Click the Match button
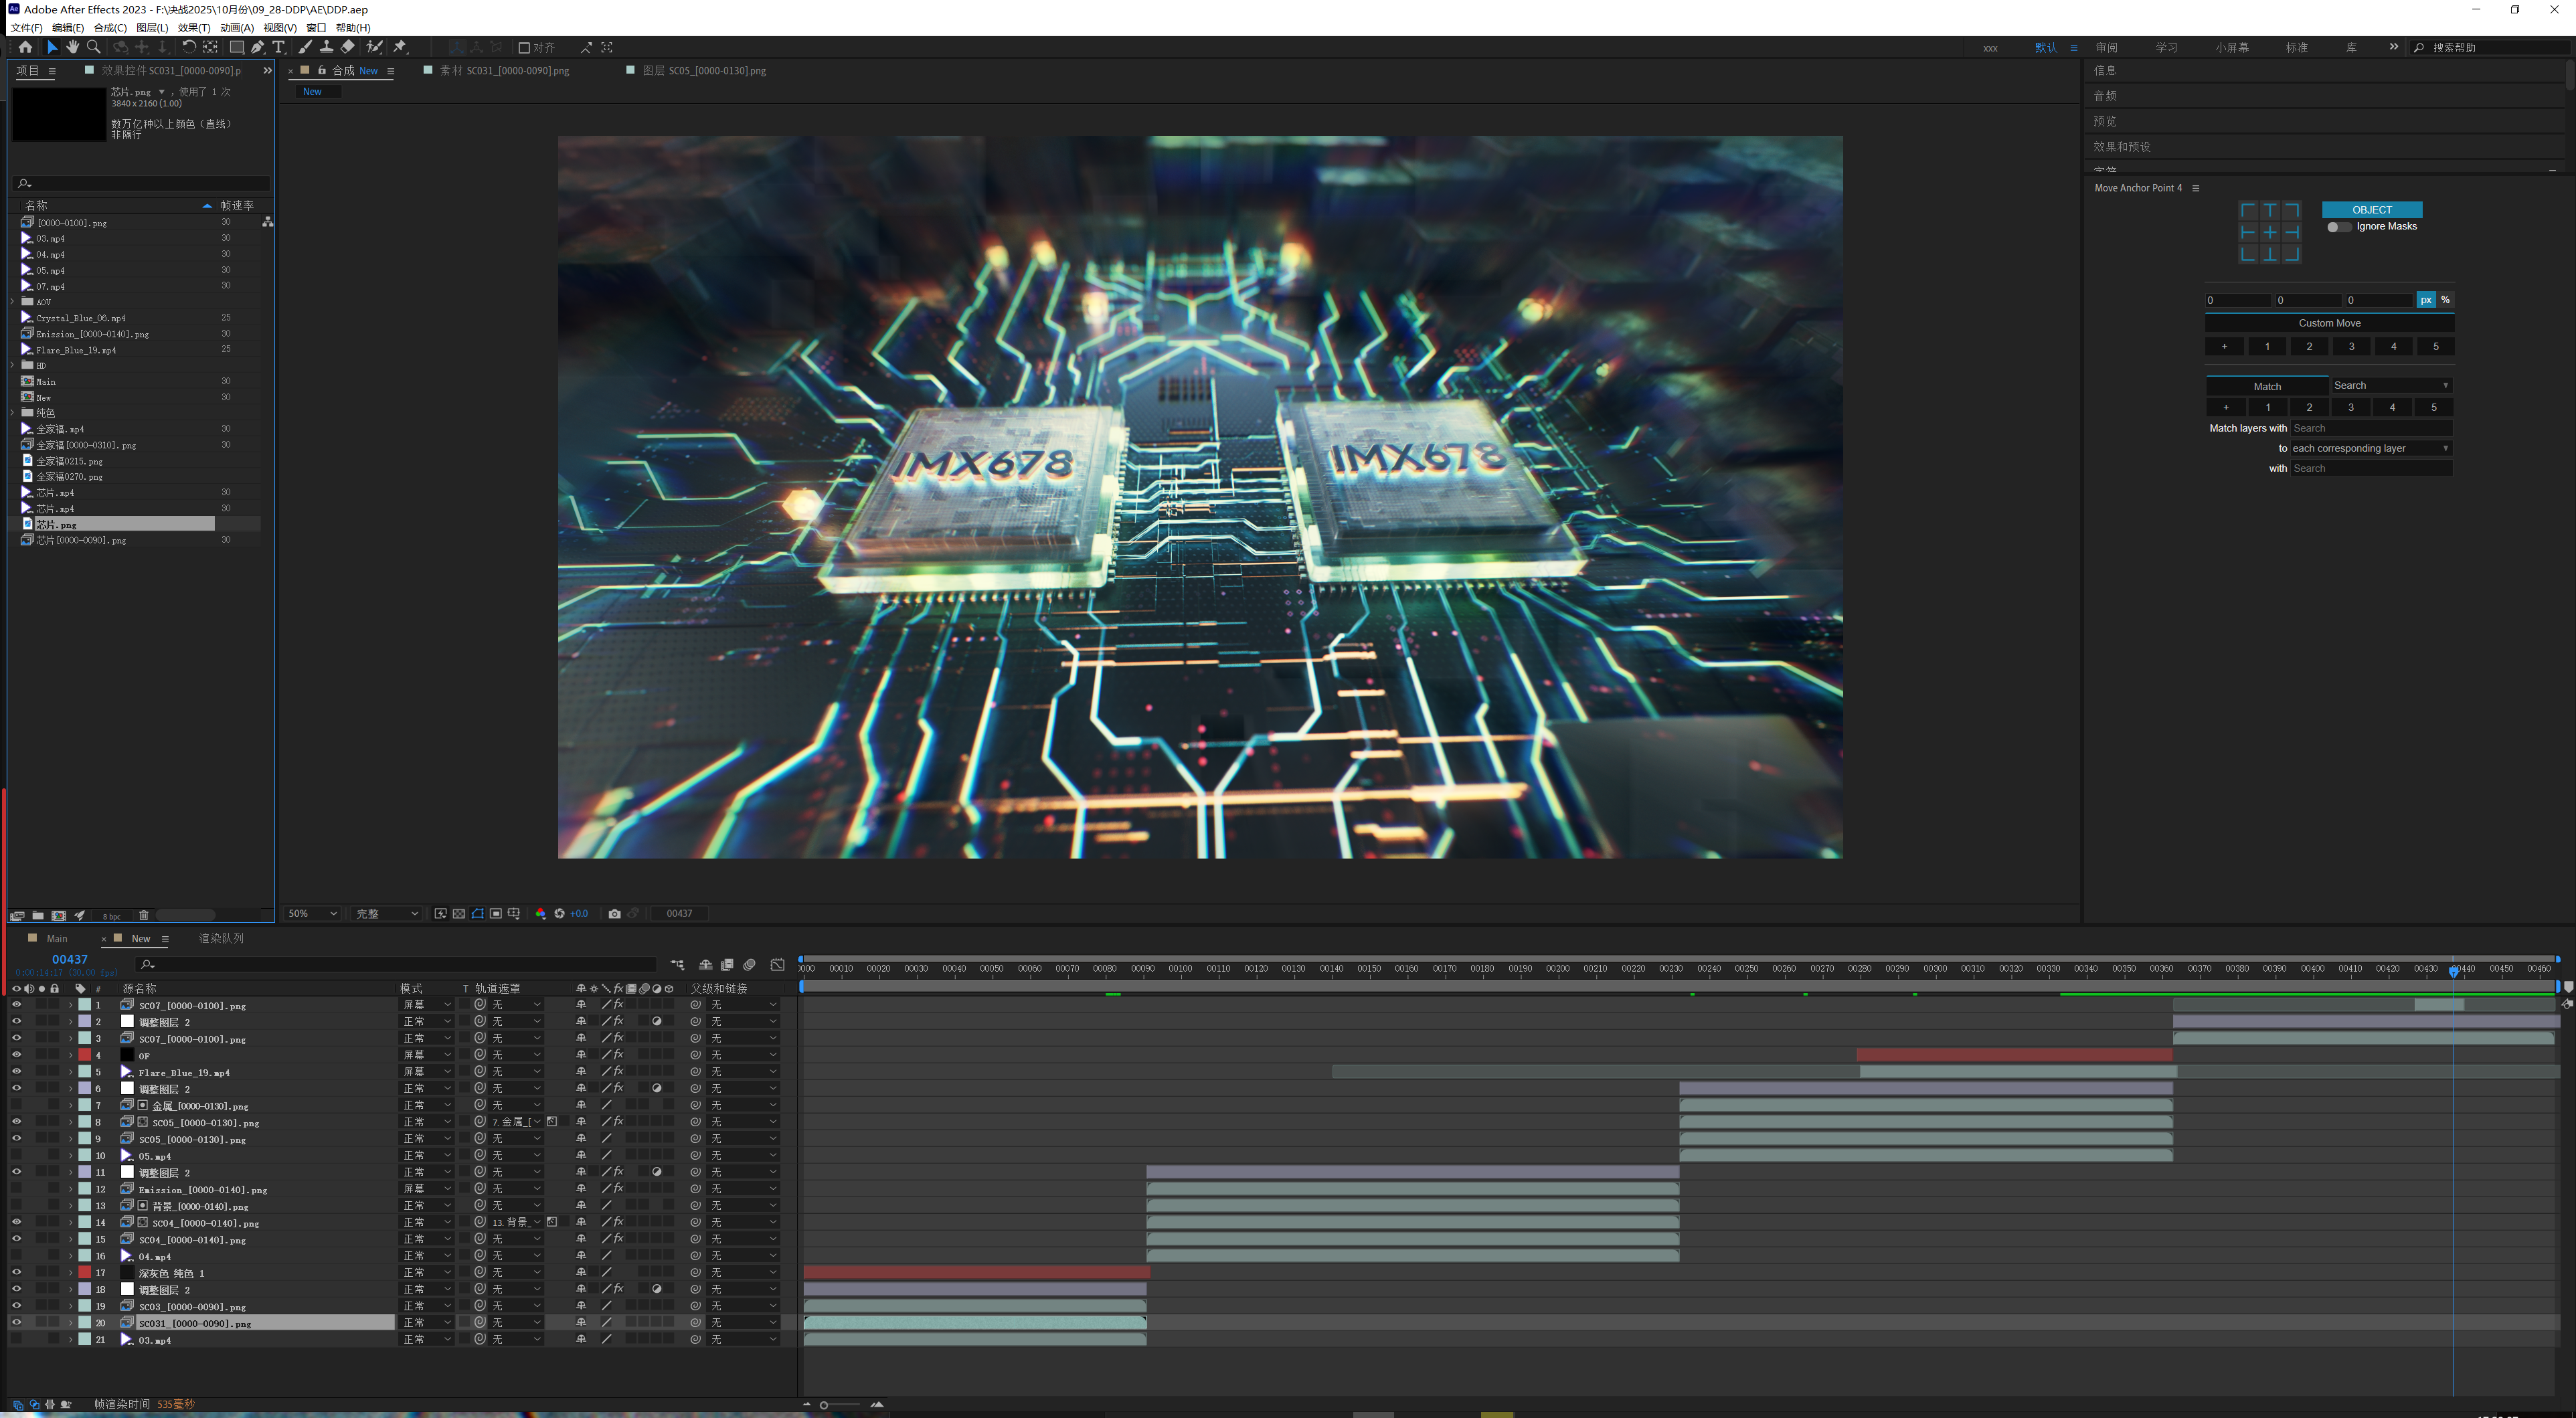The height and width of the screenshot is (1418, 2576). coord(2267,386)
